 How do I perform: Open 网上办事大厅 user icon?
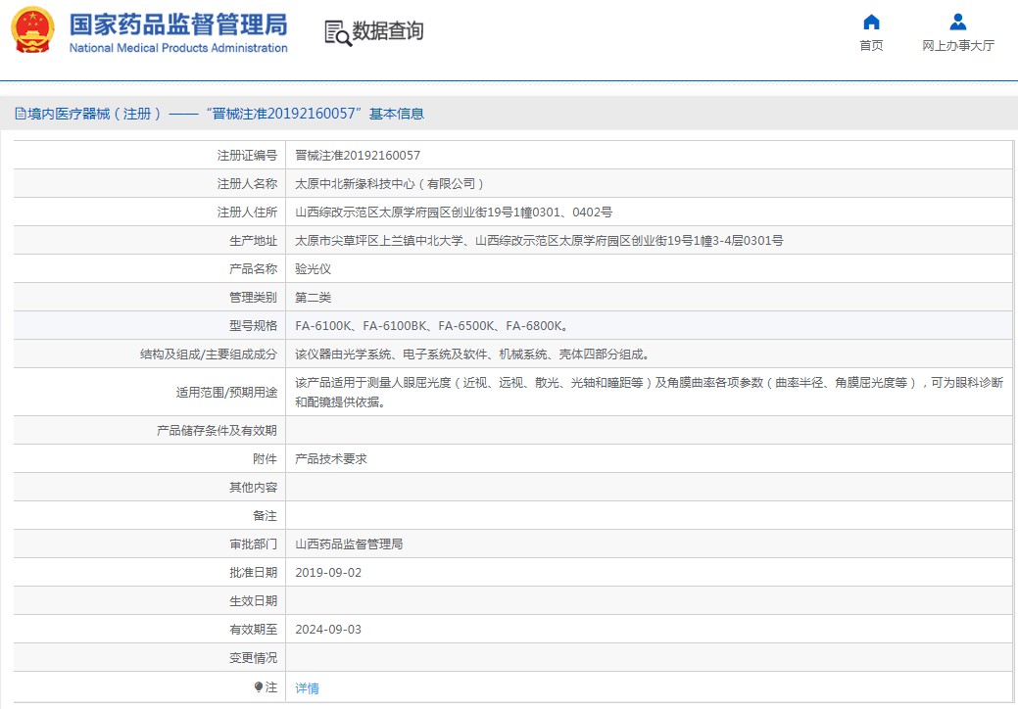(957, 23)
